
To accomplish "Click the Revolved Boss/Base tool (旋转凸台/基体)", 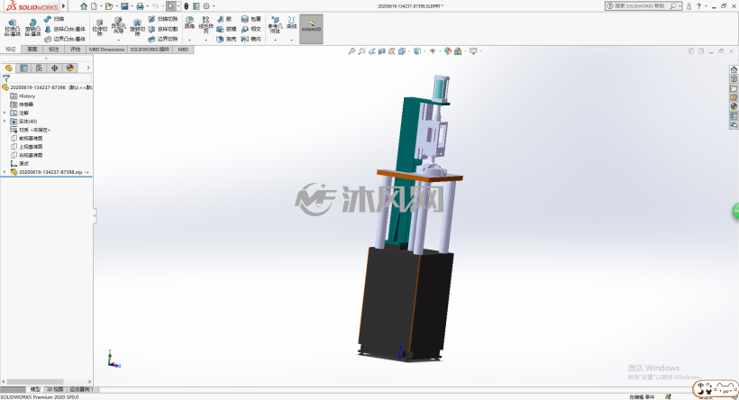I will coord(32,28).
